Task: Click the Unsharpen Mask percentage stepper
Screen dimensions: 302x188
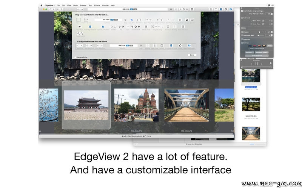Action: pos(272,35)
